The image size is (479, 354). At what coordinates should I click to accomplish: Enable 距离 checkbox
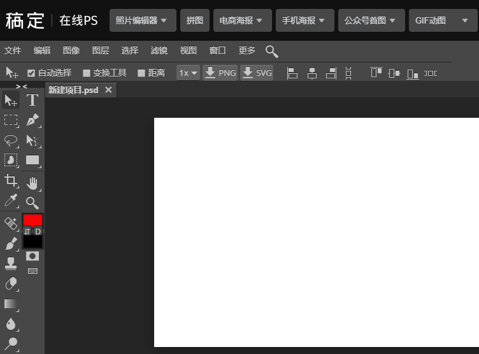pos(141,73)
